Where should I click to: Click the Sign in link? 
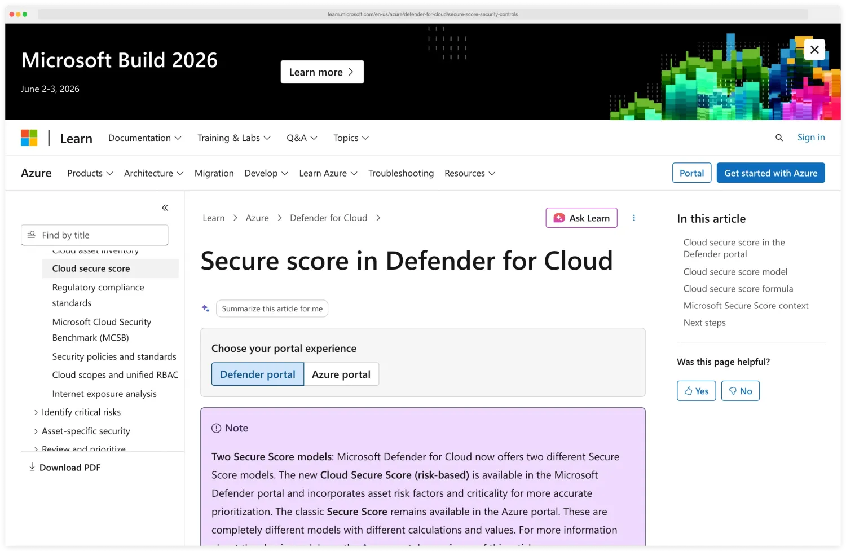coord(811,137)
